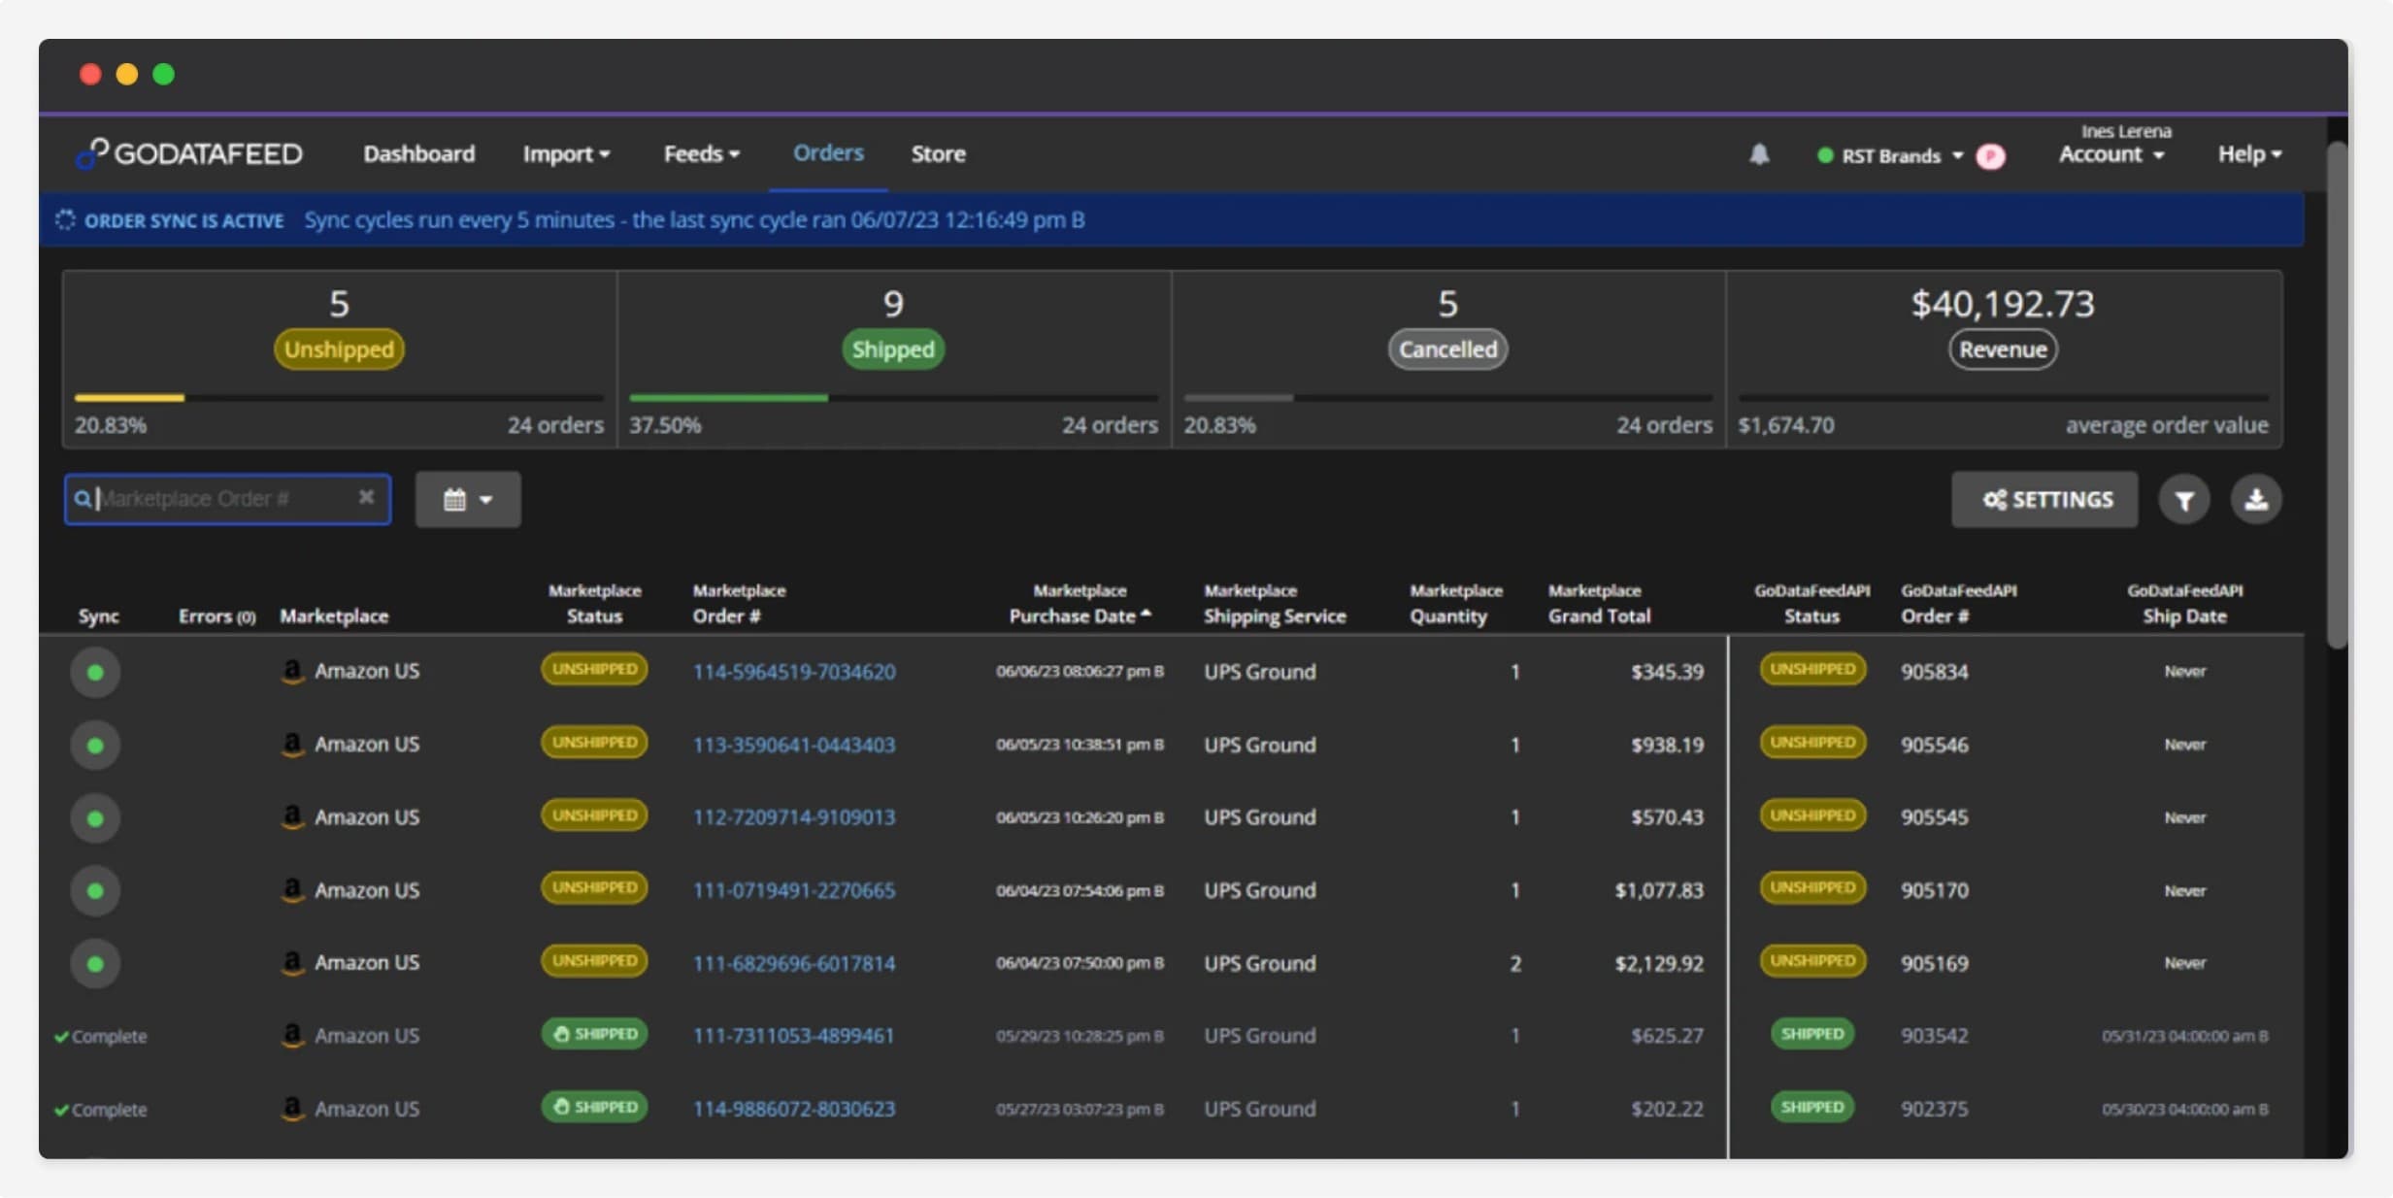Click the Amazon icon on the first order row

click(x=293, y=670)
